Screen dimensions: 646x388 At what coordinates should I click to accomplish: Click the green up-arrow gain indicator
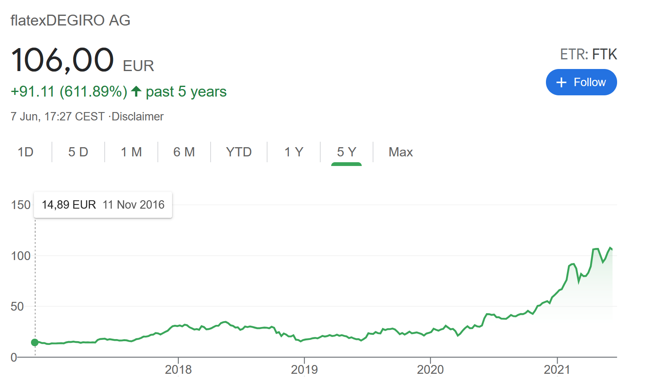tap(136, 91)
